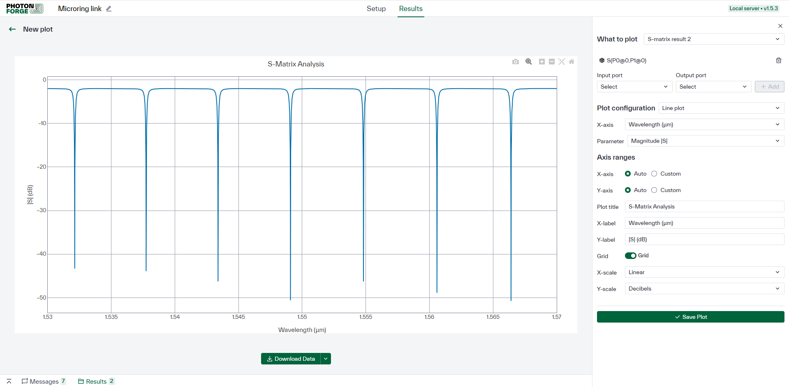789x387 pixels.
Task: Expand the bottom panel chevron
Action: point(9,382)
